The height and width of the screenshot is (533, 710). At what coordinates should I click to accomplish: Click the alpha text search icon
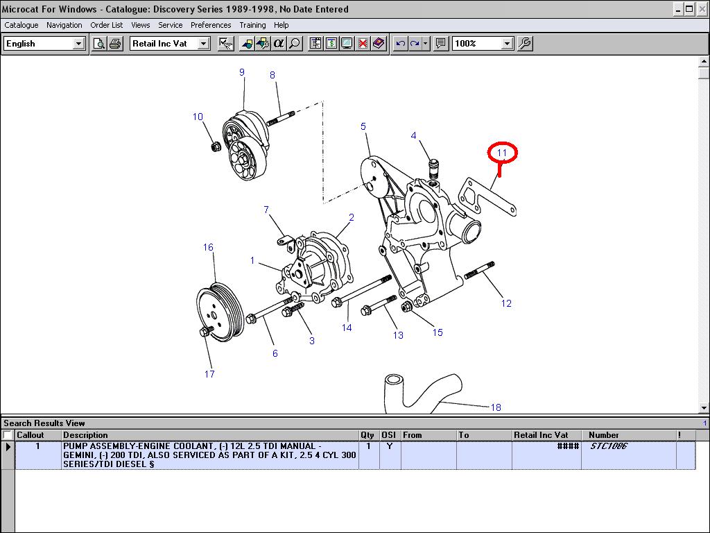[x=279, y=44]
